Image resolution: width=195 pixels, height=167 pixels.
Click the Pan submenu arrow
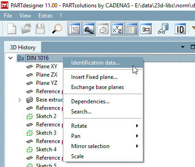click(137, 136)
